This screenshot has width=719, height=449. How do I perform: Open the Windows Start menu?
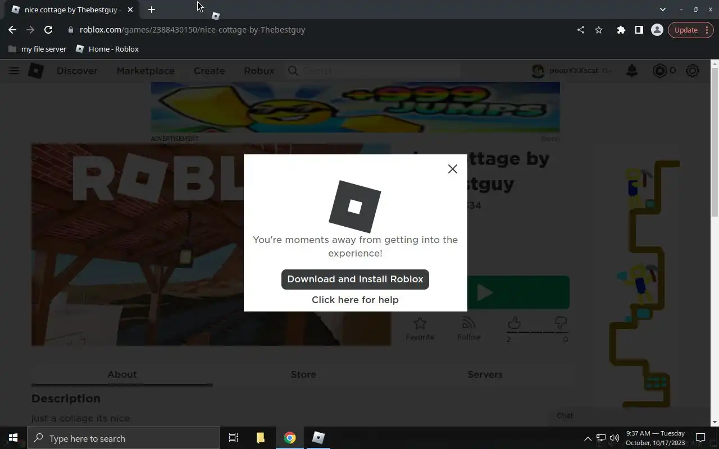coord(13,438)
